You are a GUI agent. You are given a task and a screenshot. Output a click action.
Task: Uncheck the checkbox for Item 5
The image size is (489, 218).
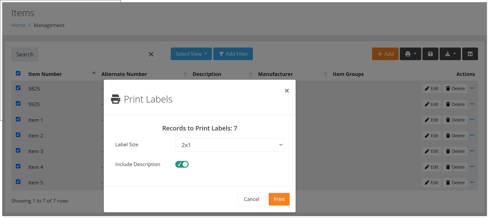click(x=18, y=182)
